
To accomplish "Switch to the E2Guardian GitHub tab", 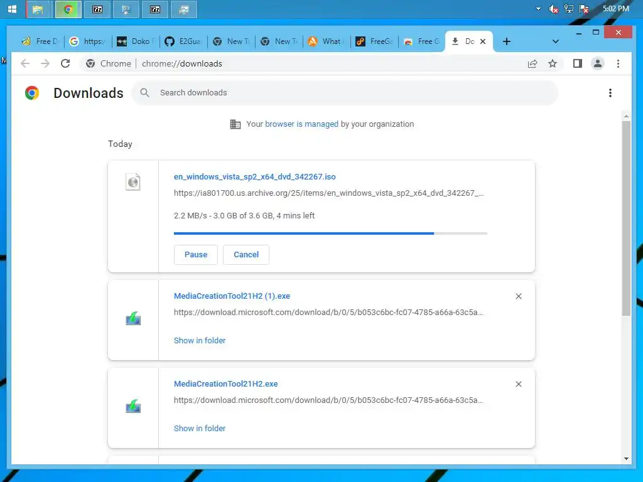I will [183, 41].
